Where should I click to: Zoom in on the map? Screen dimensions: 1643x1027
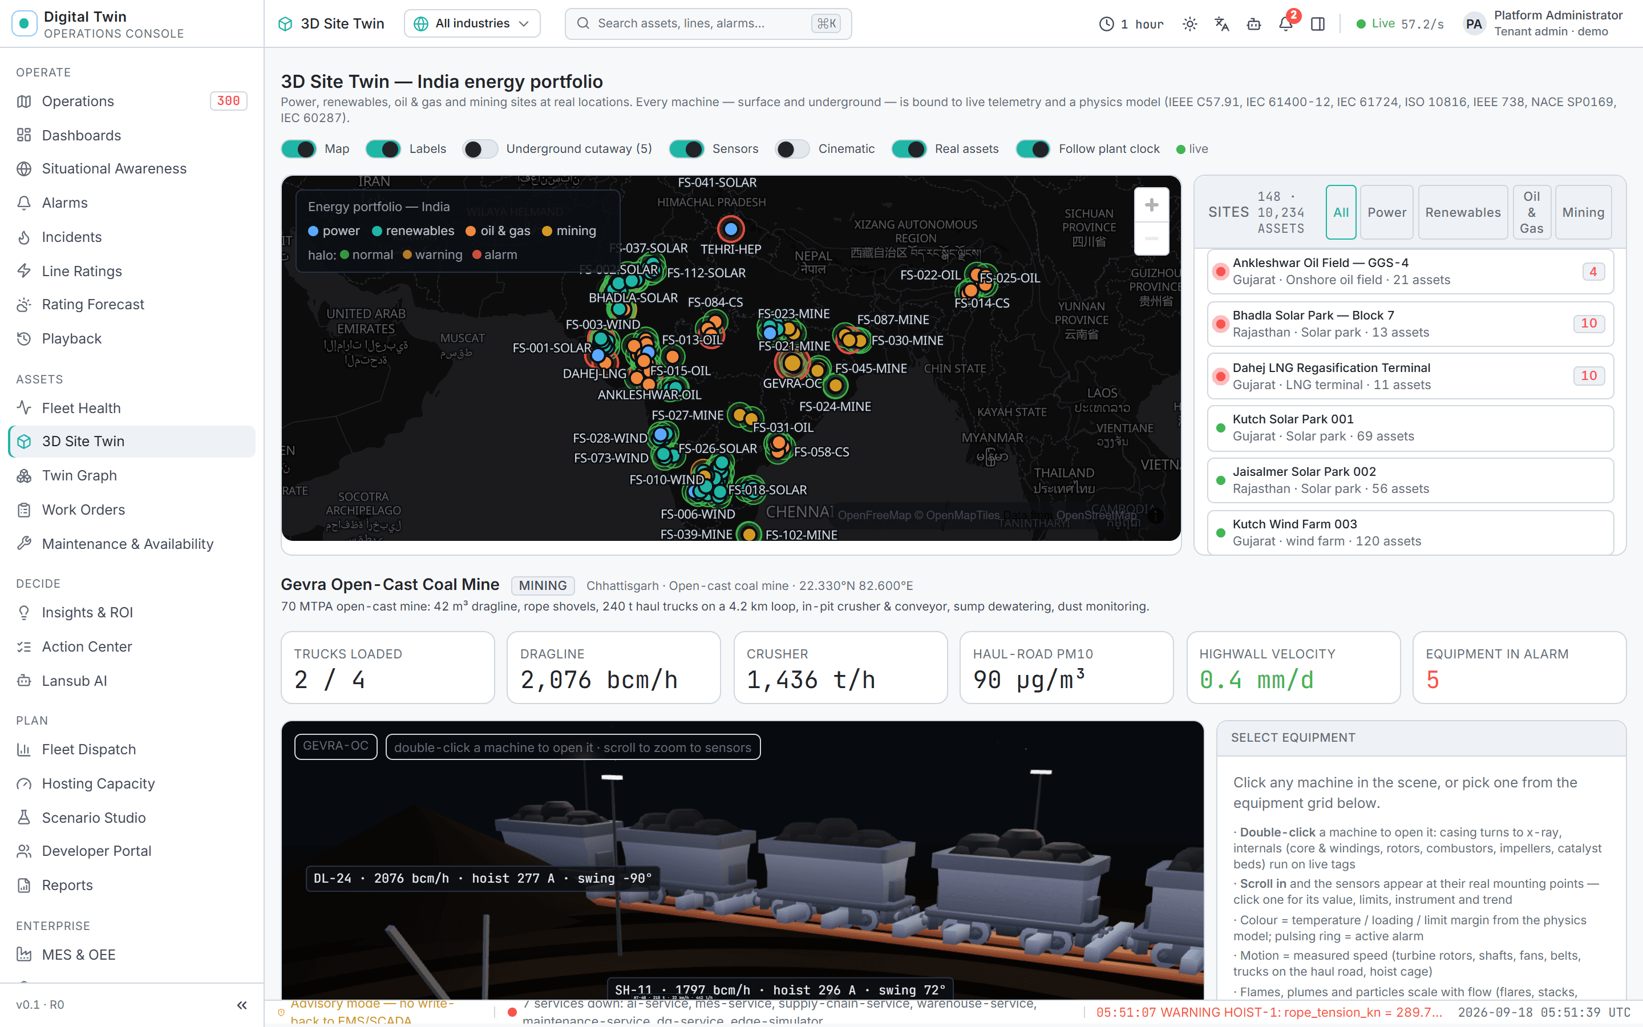[x=1151, y=204]
